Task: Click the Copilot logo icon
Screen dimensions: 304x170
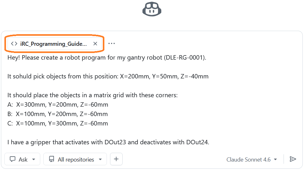Action: (152, 9)
